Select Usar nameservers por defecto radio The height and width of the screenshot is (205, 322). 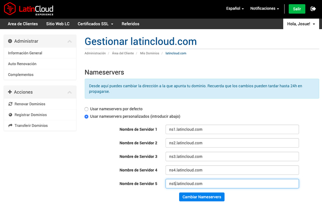(x=86, y=109)
